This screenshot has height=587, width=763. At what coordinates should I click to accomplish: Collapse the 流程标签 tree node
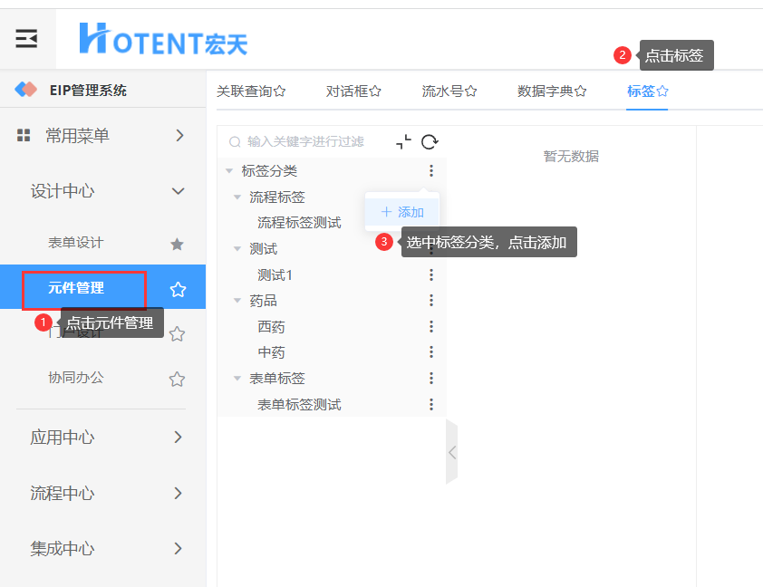pos(237,197)
